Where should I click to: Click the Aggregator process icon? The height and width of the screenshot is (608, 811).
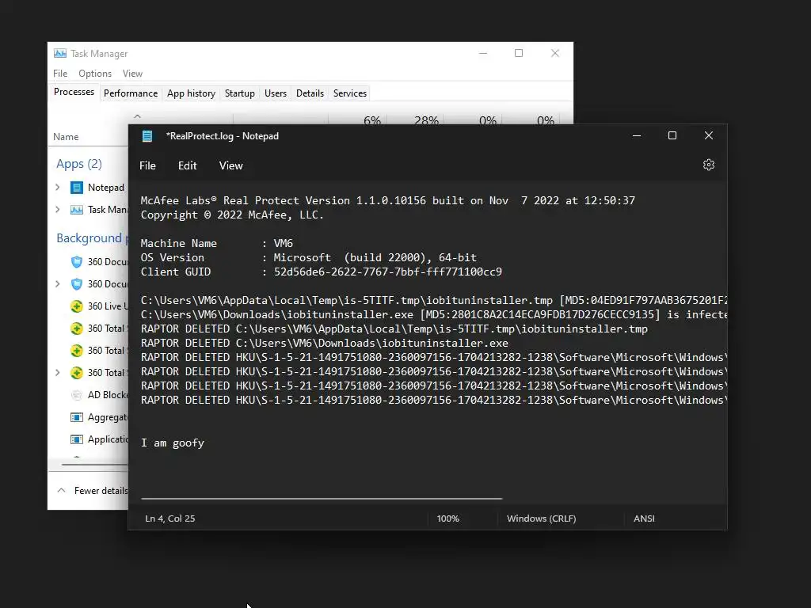click(x=77, y=417)
